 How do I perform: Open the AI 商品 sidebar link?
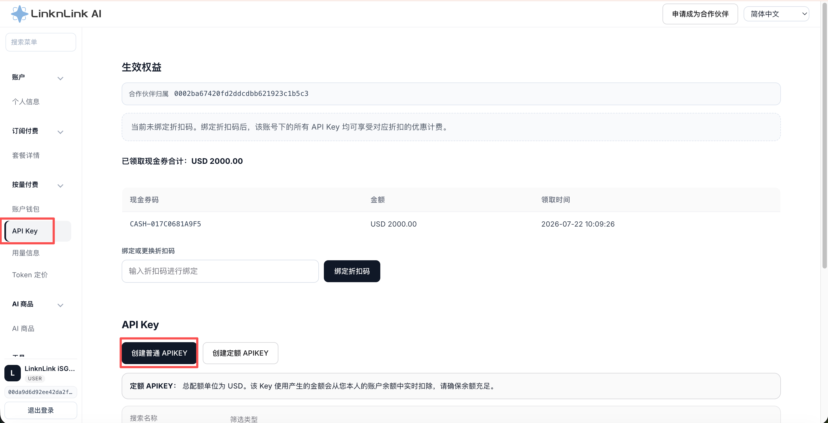coord(23,328)
